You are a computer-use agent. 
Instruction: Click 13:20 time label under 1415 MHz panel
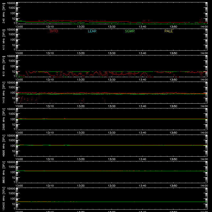point(81,106)
